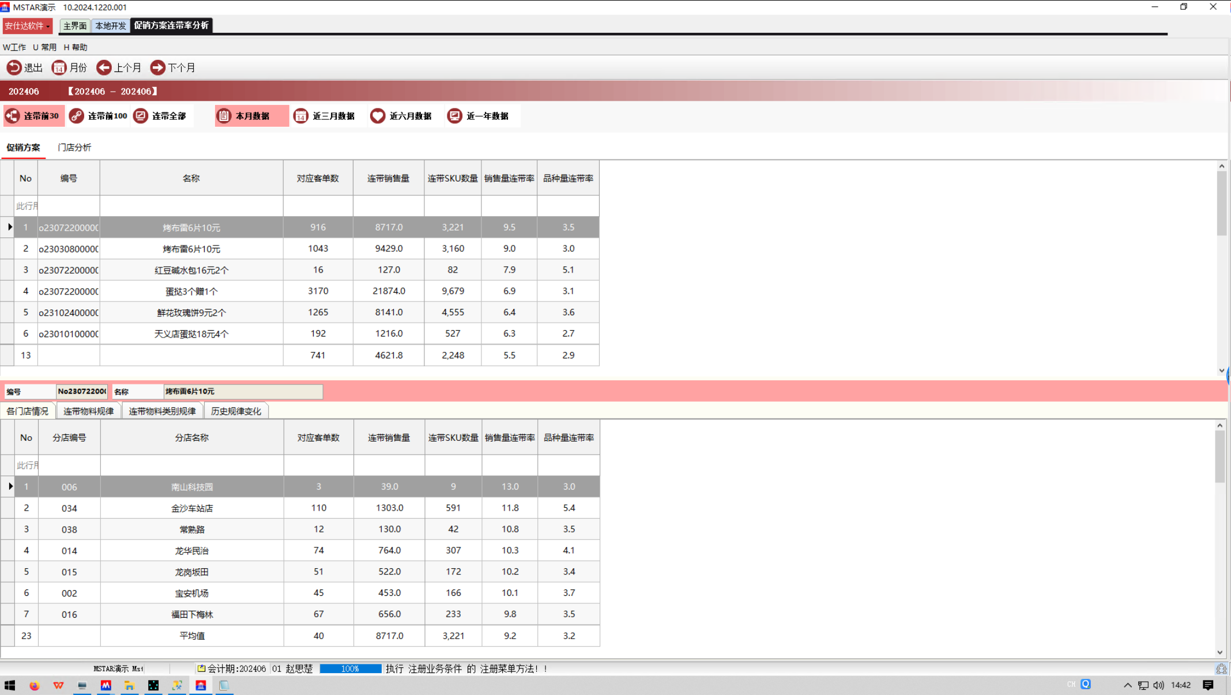Switch to 连带物料规律 tab
Viewport: 1231px width, 695px height.
click(88, 411)
